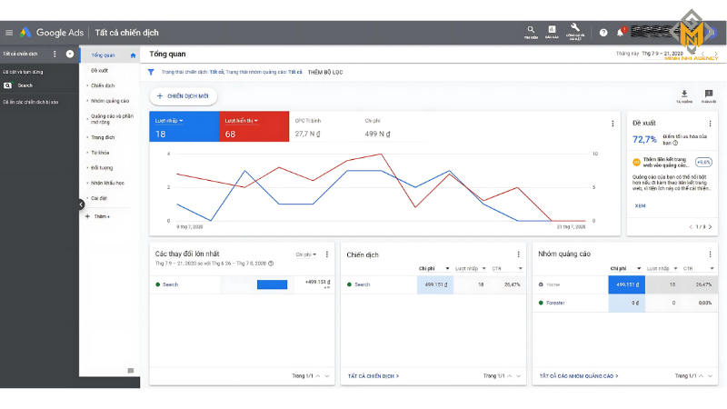Click next page arrow in Chiến dịch card
727x409 pixels.
[518, 376]
